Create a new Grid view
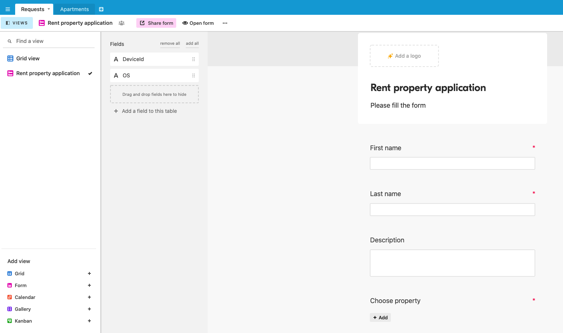 50,273
